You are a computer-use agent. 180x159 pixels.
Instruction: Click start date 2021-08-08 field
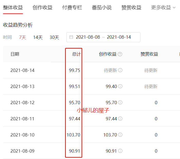88,37
